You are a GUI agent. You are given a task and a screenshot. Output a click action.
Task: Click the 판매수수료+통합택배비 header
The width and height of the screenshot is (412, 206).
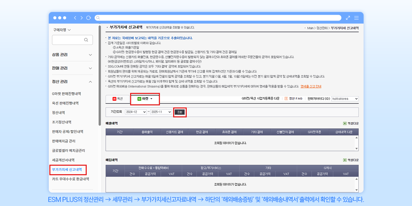click(x=153, y=168)
